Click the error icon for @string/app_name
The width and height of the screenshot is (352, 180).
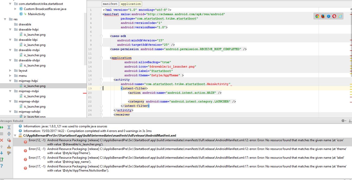[x=25, y=159]
